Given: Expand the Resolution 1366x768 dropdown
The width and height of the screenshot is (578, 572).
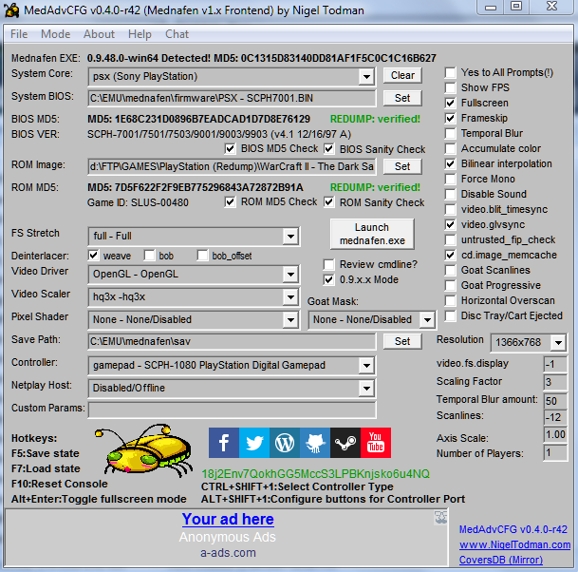Looking at the screenshot, I should [558, 343].
